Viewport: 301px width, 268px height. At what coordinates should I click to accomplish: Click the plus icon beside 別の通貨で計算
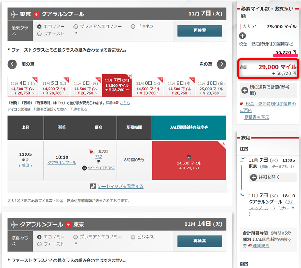(244, 90)
